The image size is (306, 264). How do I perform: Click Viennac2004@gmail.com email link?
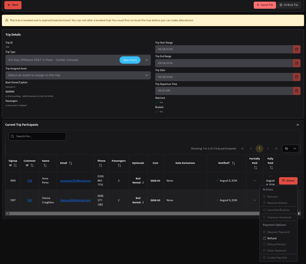(x=75, y=200)
